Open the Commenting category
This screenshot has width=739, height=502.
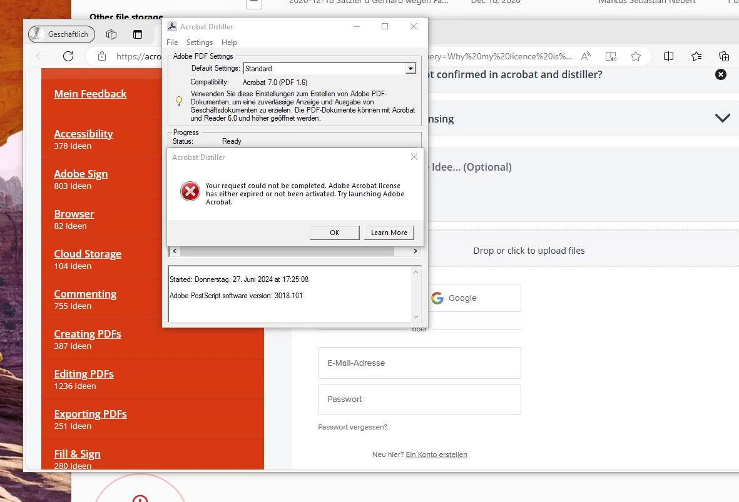click(85, 294)
